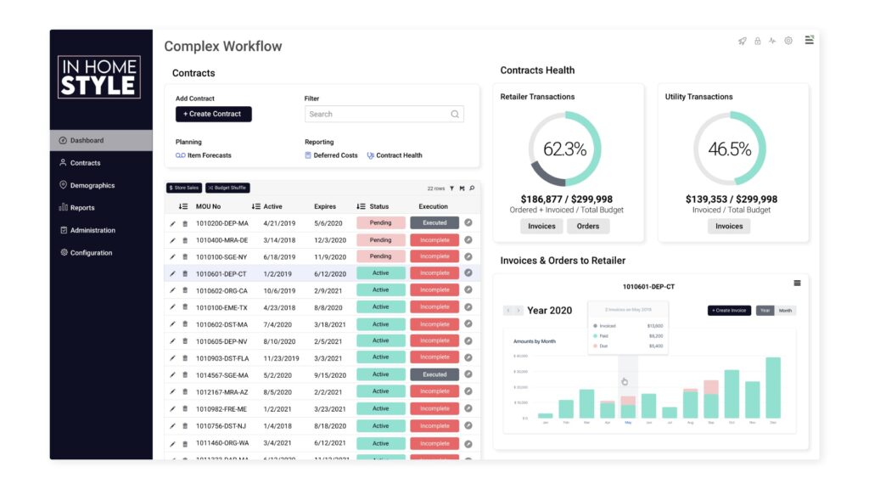The image size is (869, 489).
Task: Click the rocket icon in the header
Action: [x=742, y=41]
